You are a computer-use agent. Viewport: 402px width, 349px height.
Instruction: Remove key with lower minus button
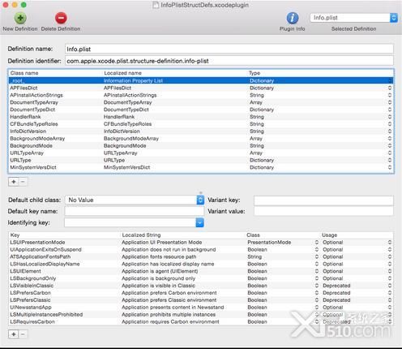pos(23,334)
